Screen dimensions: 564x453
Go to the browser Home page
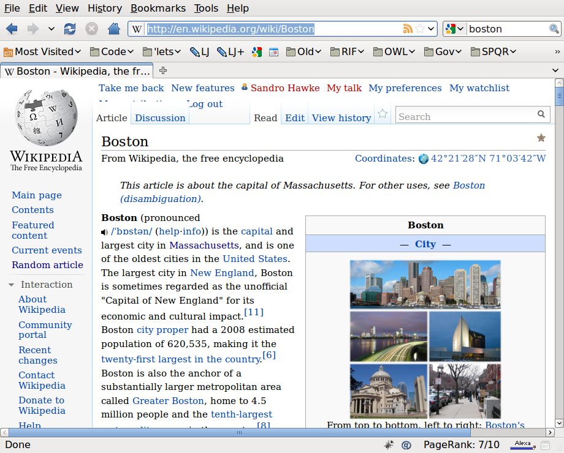pos(113,29)
